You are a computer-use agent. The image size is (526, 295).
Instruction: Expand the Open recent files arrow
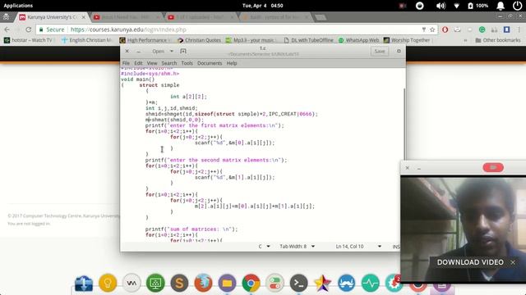pos(172,51)
